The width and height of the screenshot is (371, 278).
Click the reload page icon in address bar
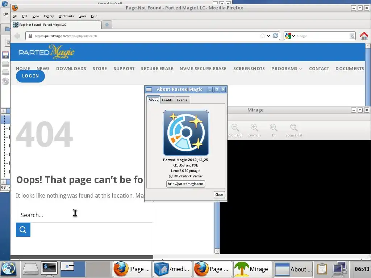coord(275,36)
